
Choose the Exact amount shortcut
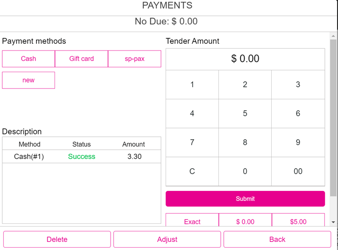pyautogui.click(x=192, y=221)
